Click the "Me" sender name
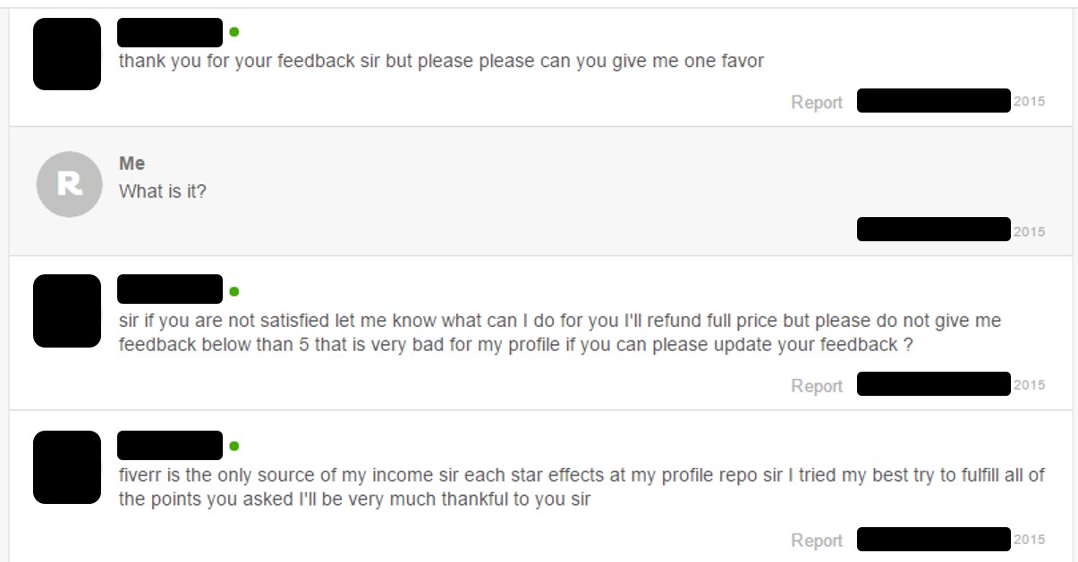 [132, 164]
